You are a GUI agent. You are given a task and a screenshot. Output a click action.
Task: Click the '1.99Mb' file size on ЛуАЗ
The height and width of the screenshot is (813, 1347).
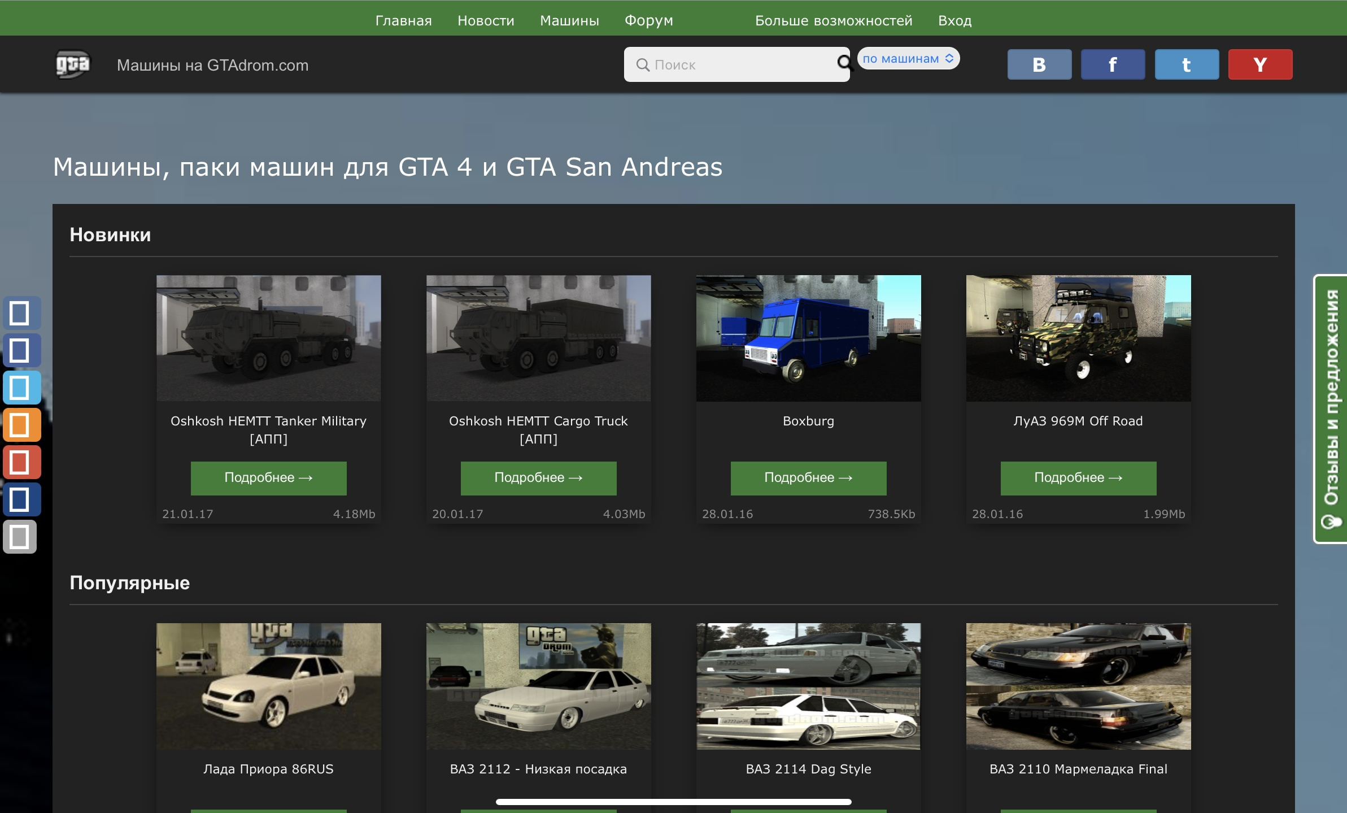point(1164,514)
